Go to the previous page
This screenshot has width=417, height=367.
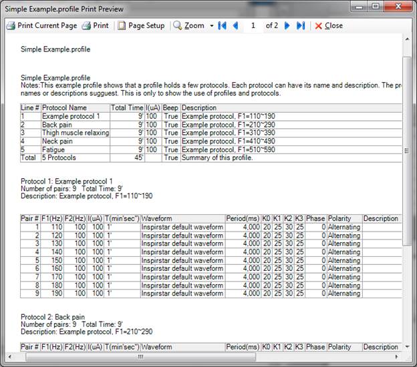pyautogui.click(x=235, y=25)
